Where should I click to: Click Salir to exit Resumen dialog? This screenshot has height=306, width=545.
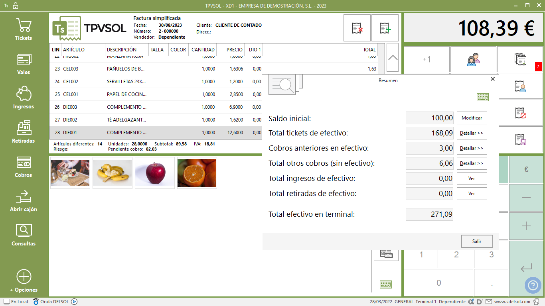(x=477, y=241)
